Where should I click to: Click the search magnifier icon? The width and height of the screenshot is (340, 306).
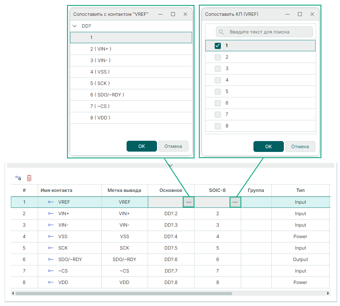pyautogui.click(x=221, y=32)
